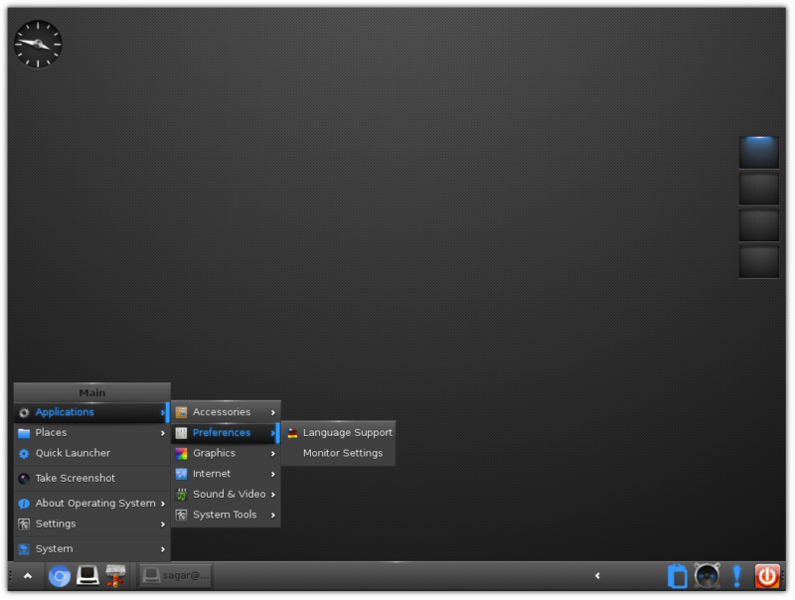Image resolution: width=795 pixels, height=600 pixels.
Task: Open the Accessories submenu
Action: (x=224, y=411)
